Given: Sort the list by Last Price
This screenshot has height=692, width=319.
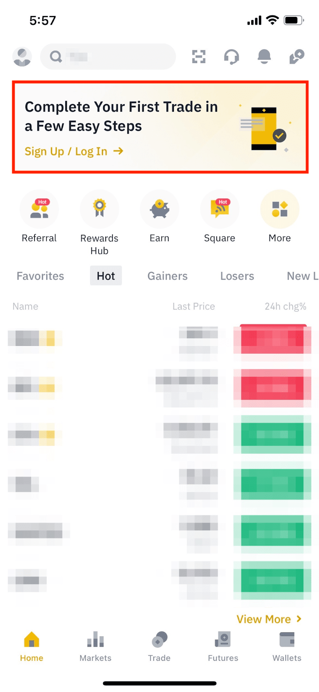Looking at the screenshot, I should click(193, 306).
